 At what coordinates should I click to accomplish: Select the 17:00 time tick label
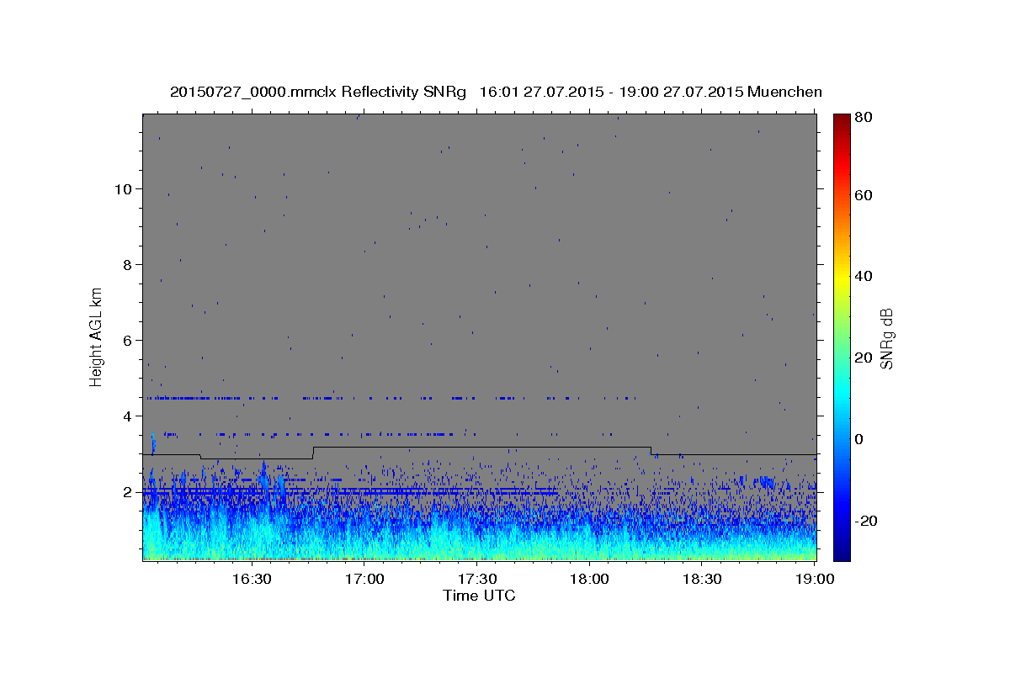coord(364,580)
